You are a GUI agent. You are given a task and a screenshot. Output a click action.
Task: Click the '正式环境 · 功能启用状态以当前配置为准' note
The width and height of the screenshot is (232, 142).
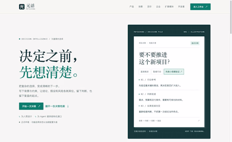[x=39, y=122]
